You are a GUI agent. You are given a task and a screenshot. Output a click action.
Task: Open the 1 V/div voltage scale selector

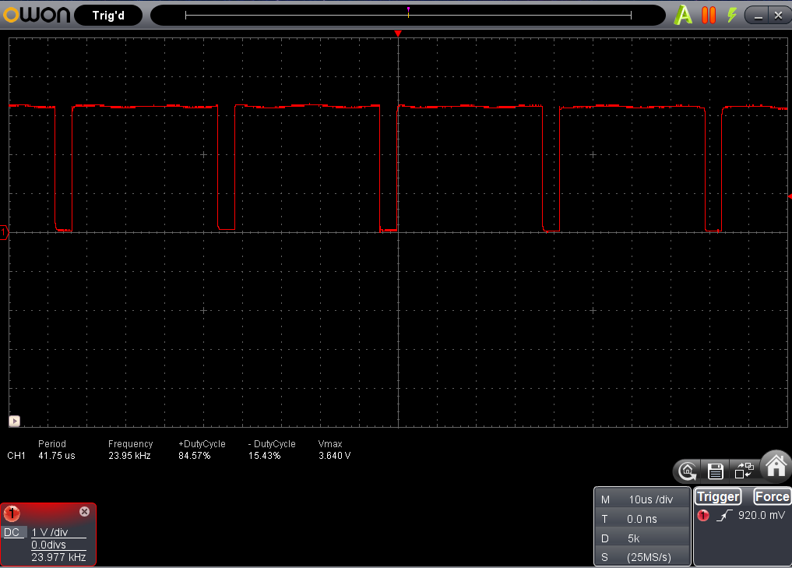50,532
